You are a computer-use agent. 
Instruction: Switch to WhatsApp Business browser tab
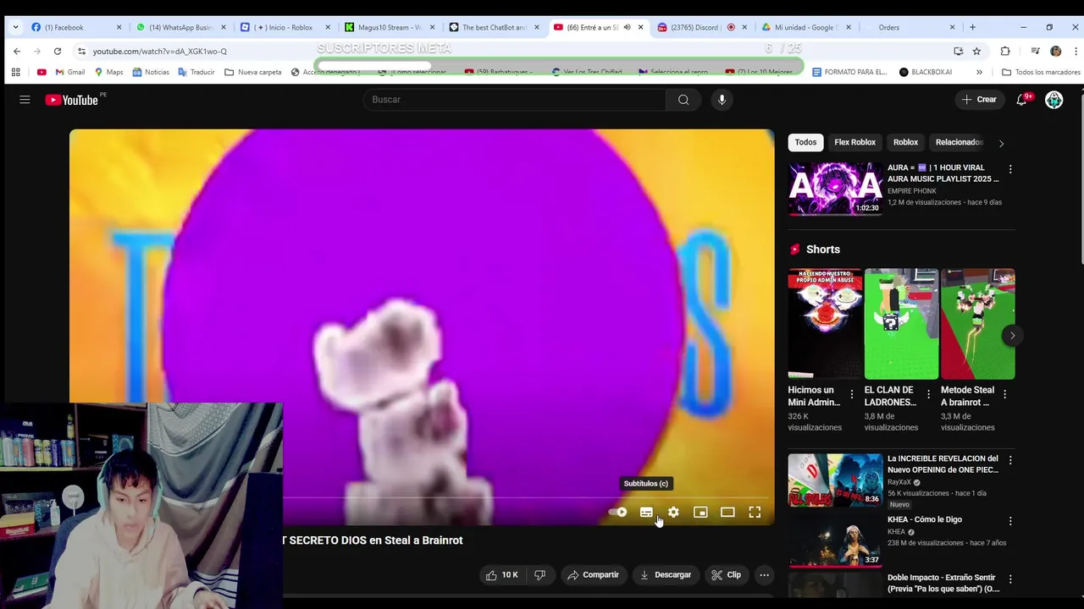pyautogui.click(x=181, y=27)
